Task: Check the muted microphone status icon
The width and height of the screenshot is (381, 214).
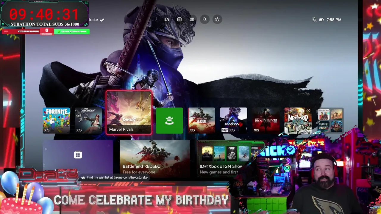Action: coord(314,20)
